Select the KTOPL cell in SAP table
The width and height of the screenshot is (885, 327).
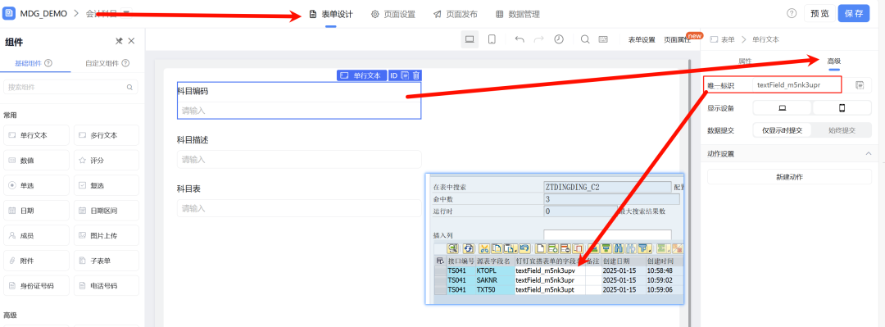[x=495, y=271]
